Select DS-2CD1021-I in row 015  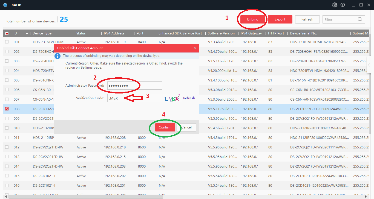tap(44, 176)
